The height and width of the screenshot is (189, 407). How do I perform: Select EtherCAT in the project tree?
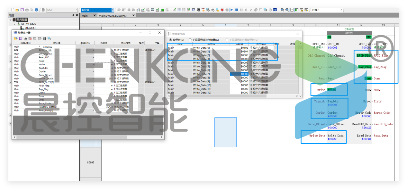point(31,28)
